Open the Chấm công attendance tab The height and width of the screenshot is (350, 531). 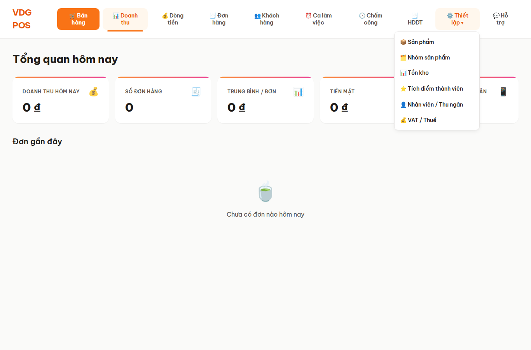[370, 19]
